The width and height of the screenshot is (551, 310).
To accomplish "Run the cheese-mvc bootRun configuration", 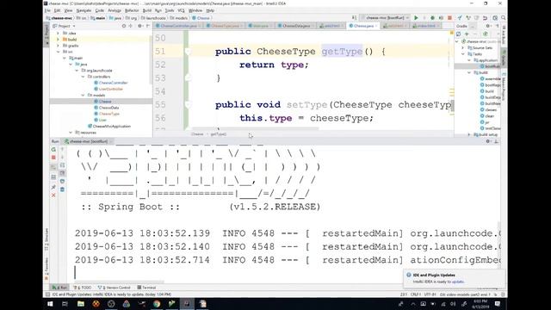I will [x=416, y=18].
